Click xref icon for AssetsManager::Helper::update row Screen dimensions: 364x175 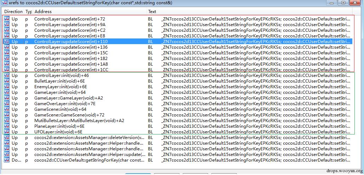click(x=6, y=155)
